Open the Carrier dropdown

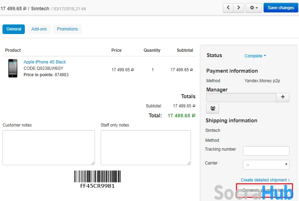[x=266, y=164]
